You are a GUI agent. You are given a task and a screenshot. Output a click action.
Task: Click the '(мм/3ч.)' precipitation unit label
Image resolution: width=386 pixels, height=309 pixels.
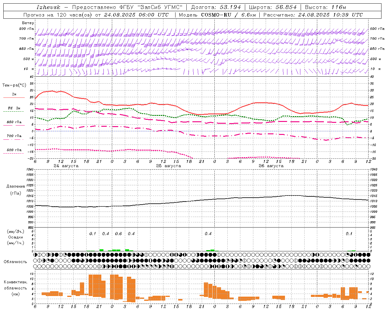click(16, 231)
